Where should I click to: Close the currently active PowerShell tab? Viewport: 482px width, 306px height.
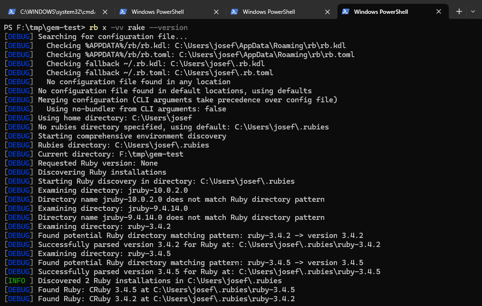pyautogui.click(x=438, y=11)
